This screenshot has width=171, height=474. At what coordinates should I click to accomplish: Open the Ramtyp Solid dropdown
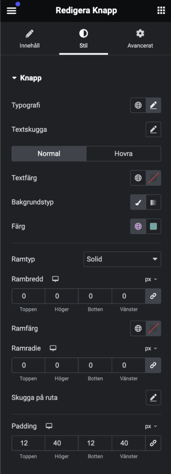[x=122, y=259]
